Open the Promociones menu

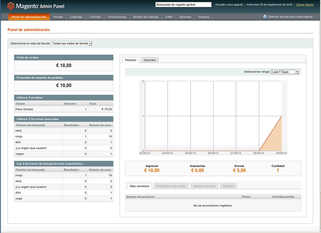117,17
